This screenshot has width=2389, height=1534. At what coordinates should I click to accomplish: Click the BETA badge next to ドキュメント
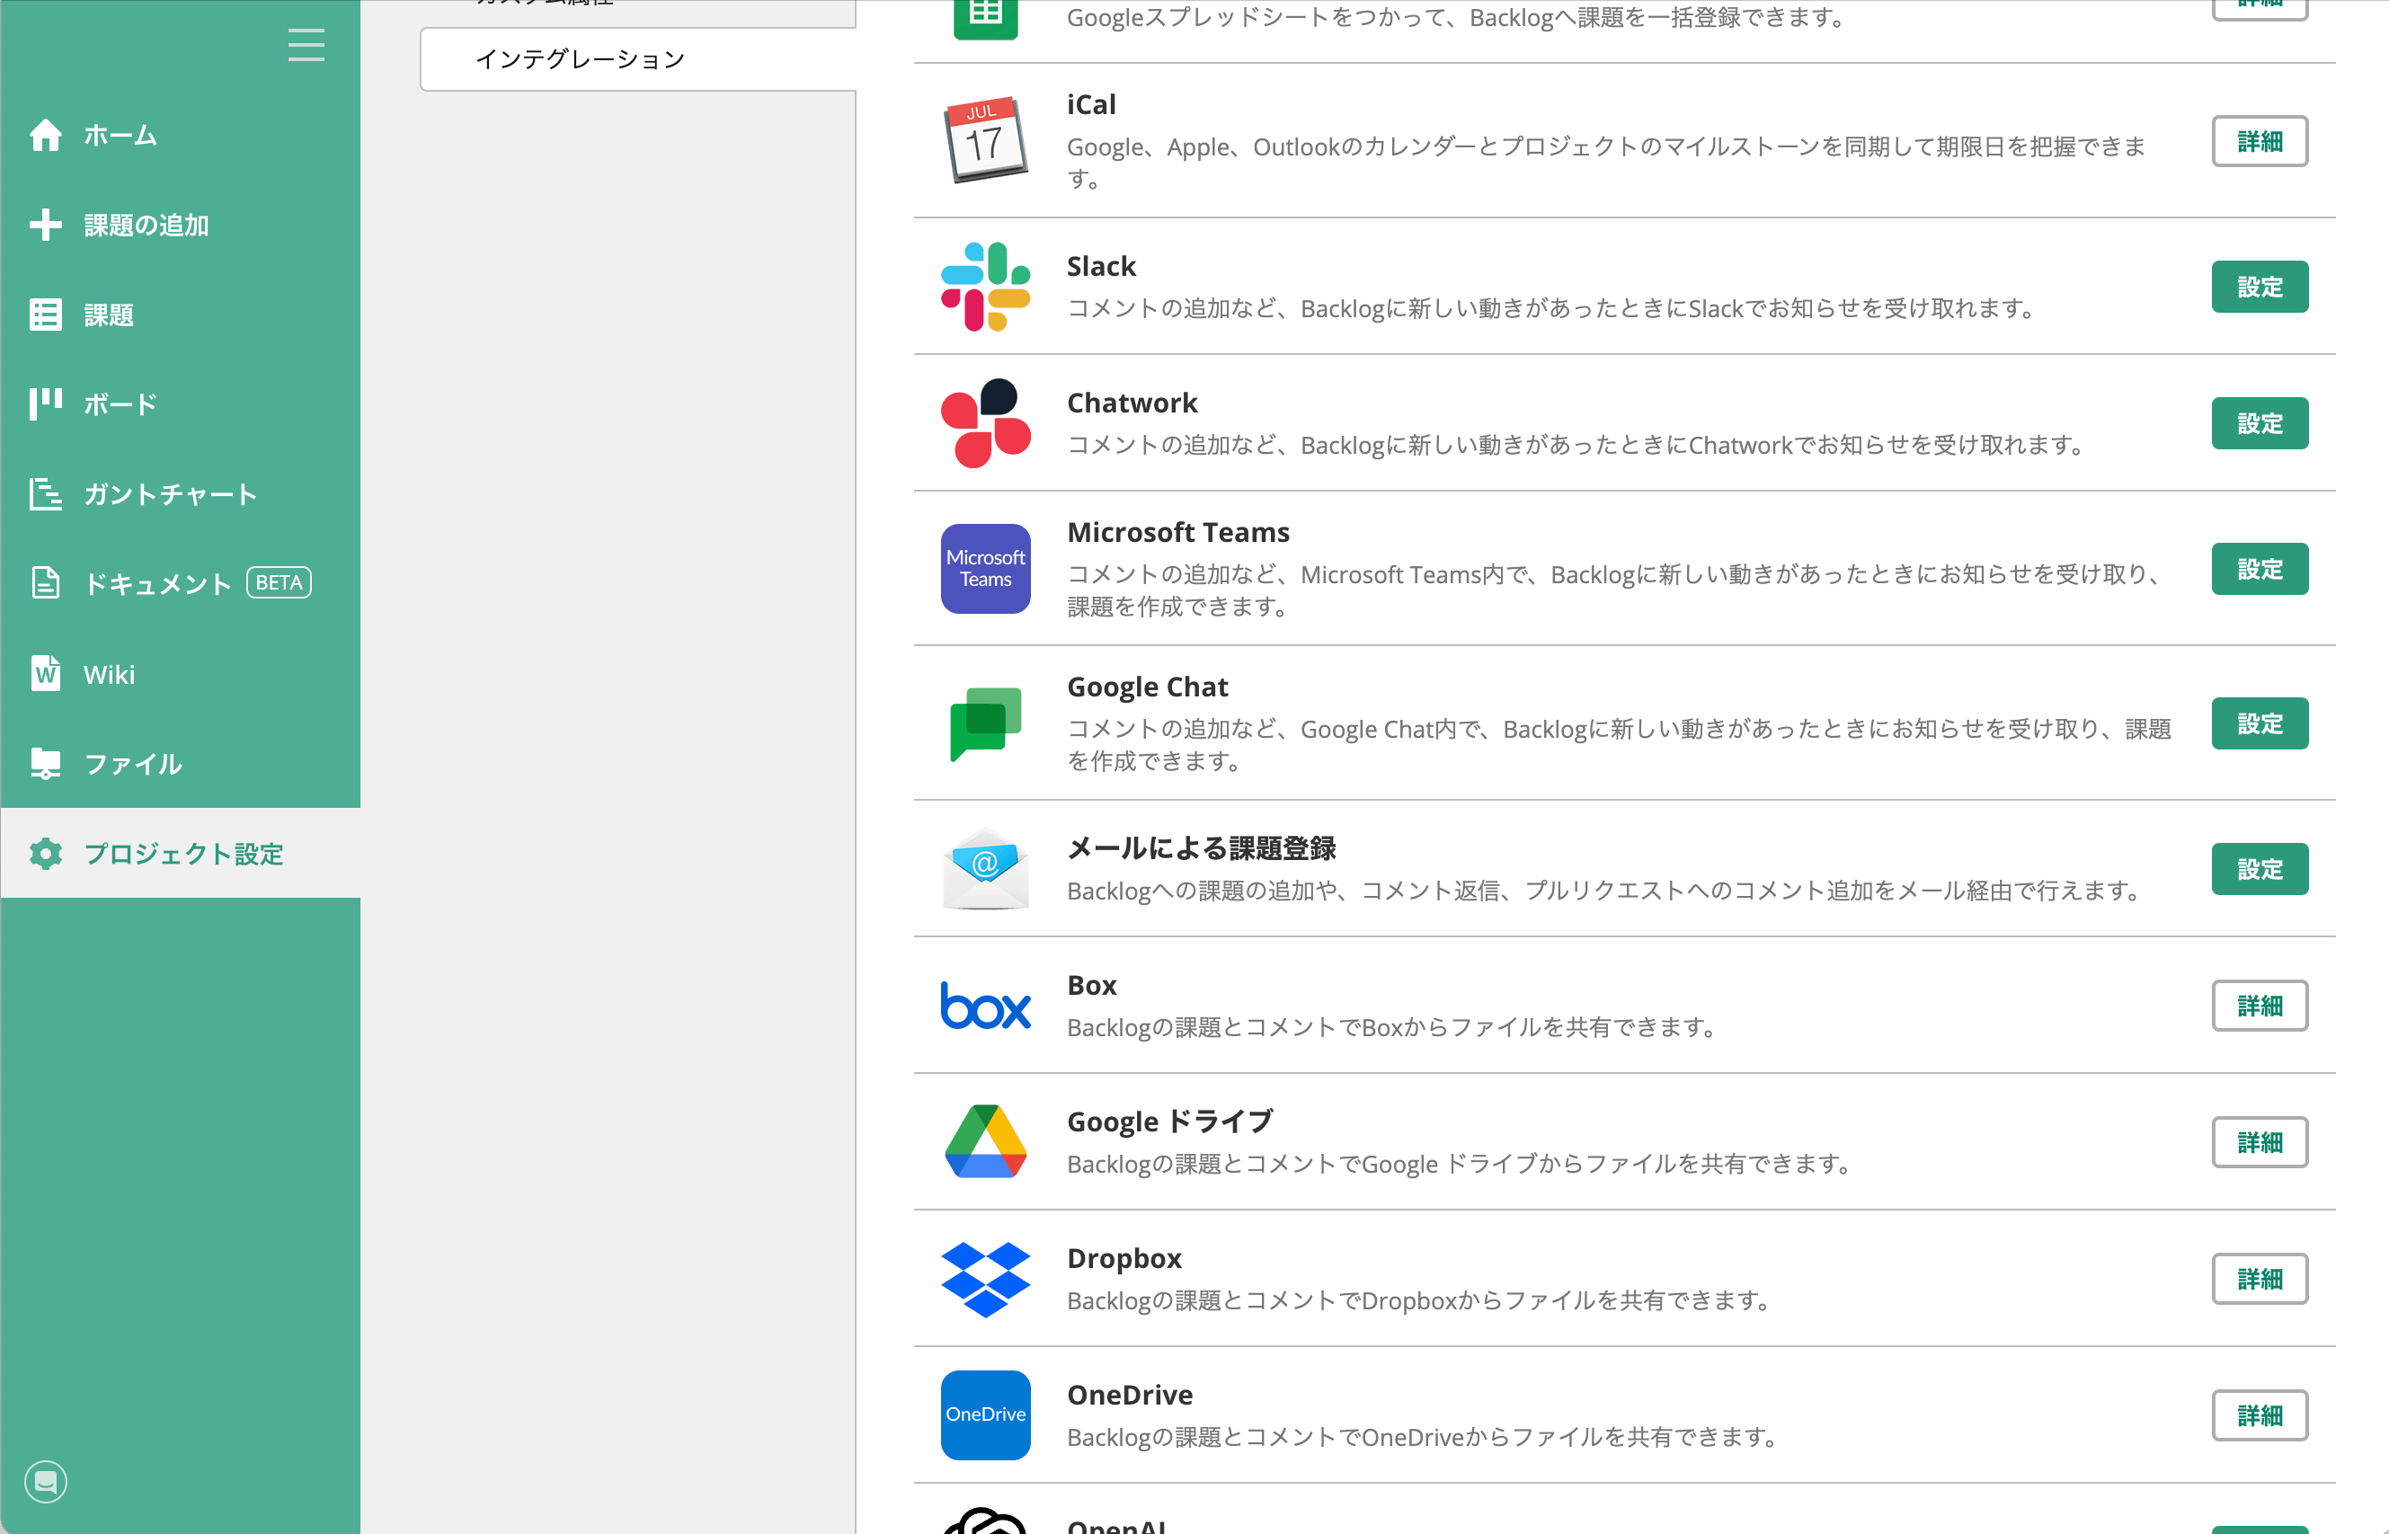(279, 582)
